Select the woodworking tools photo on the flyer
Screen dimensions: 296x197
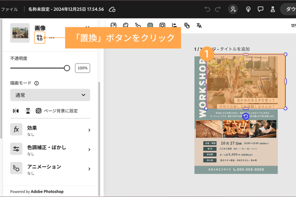click(209, 129)
